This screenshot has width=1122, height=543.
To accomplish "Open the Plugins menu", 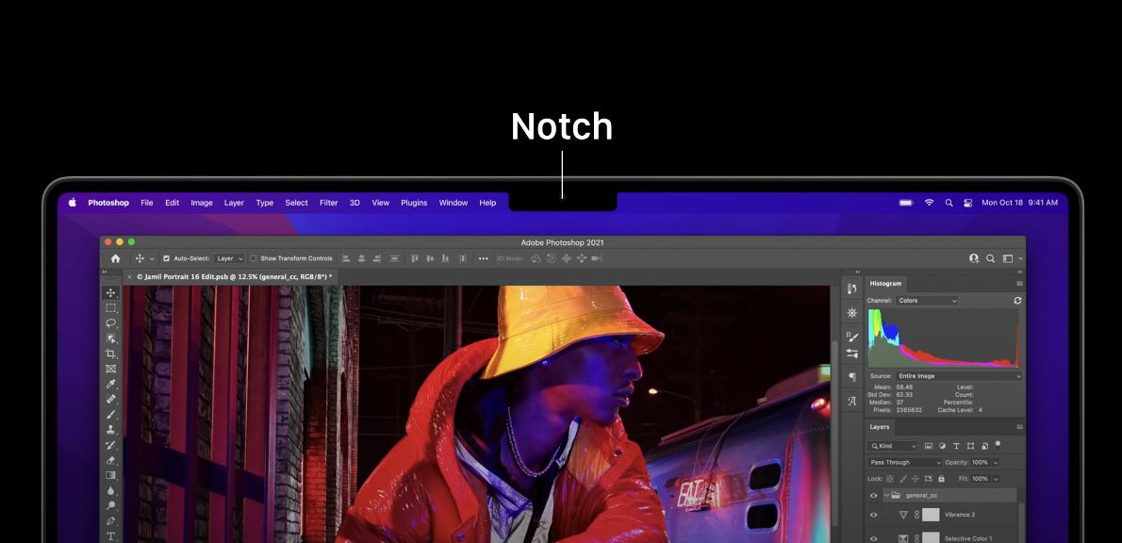I will [414, 203].
